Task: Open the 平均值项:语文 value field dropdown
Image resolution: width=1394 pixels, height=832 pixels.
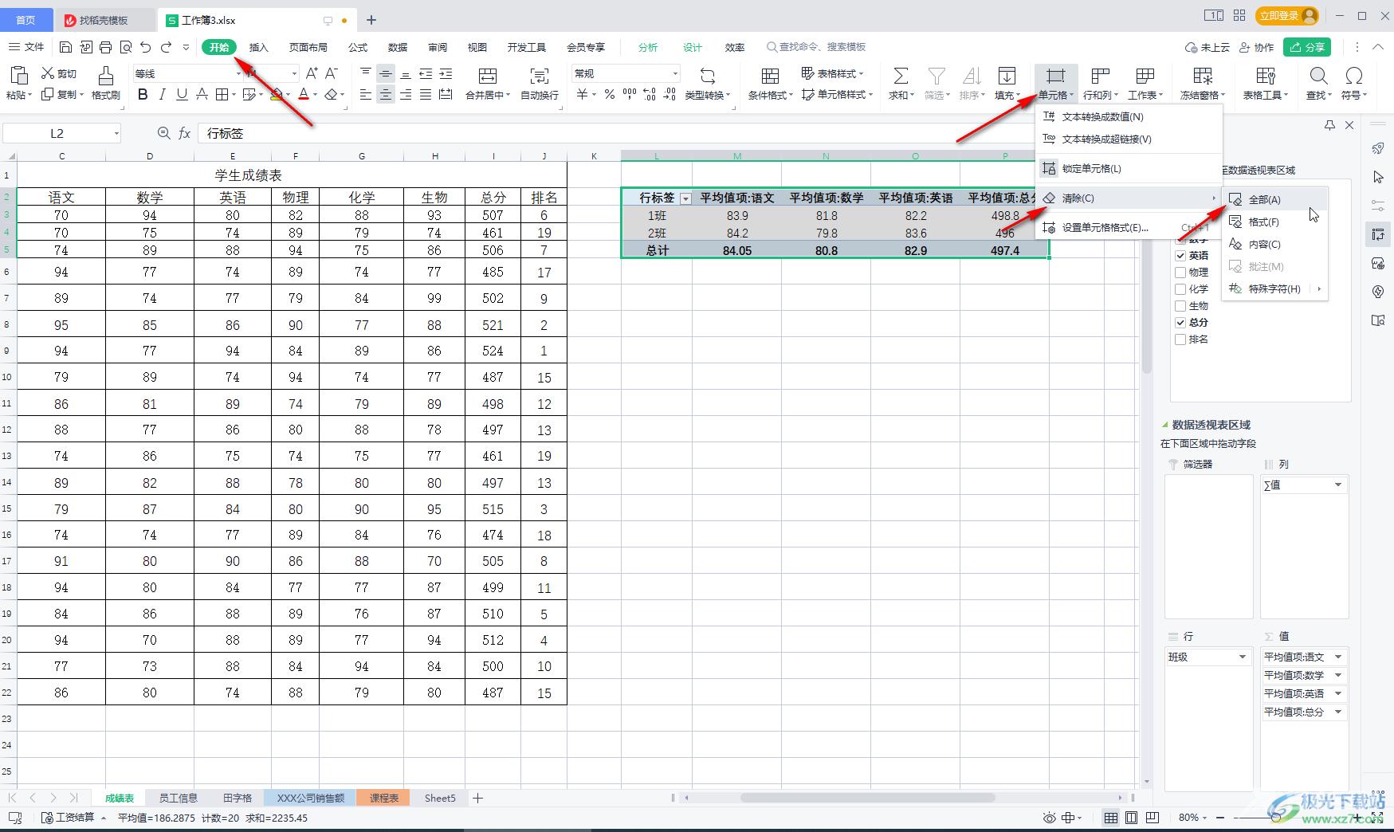Action: pyautogui.click(x=1338, y=657)
